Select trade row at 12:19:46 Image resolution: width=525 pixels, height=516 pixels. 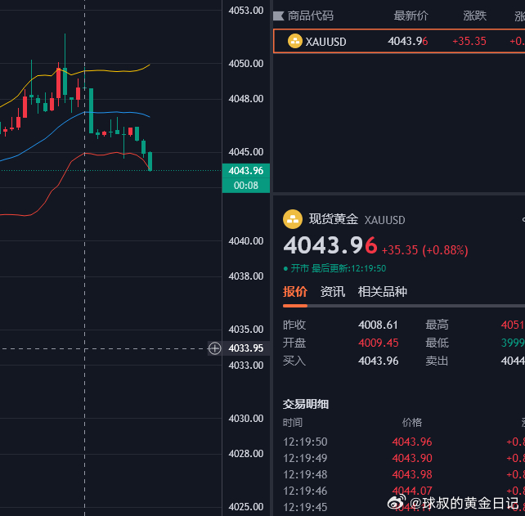click(404, 491)
